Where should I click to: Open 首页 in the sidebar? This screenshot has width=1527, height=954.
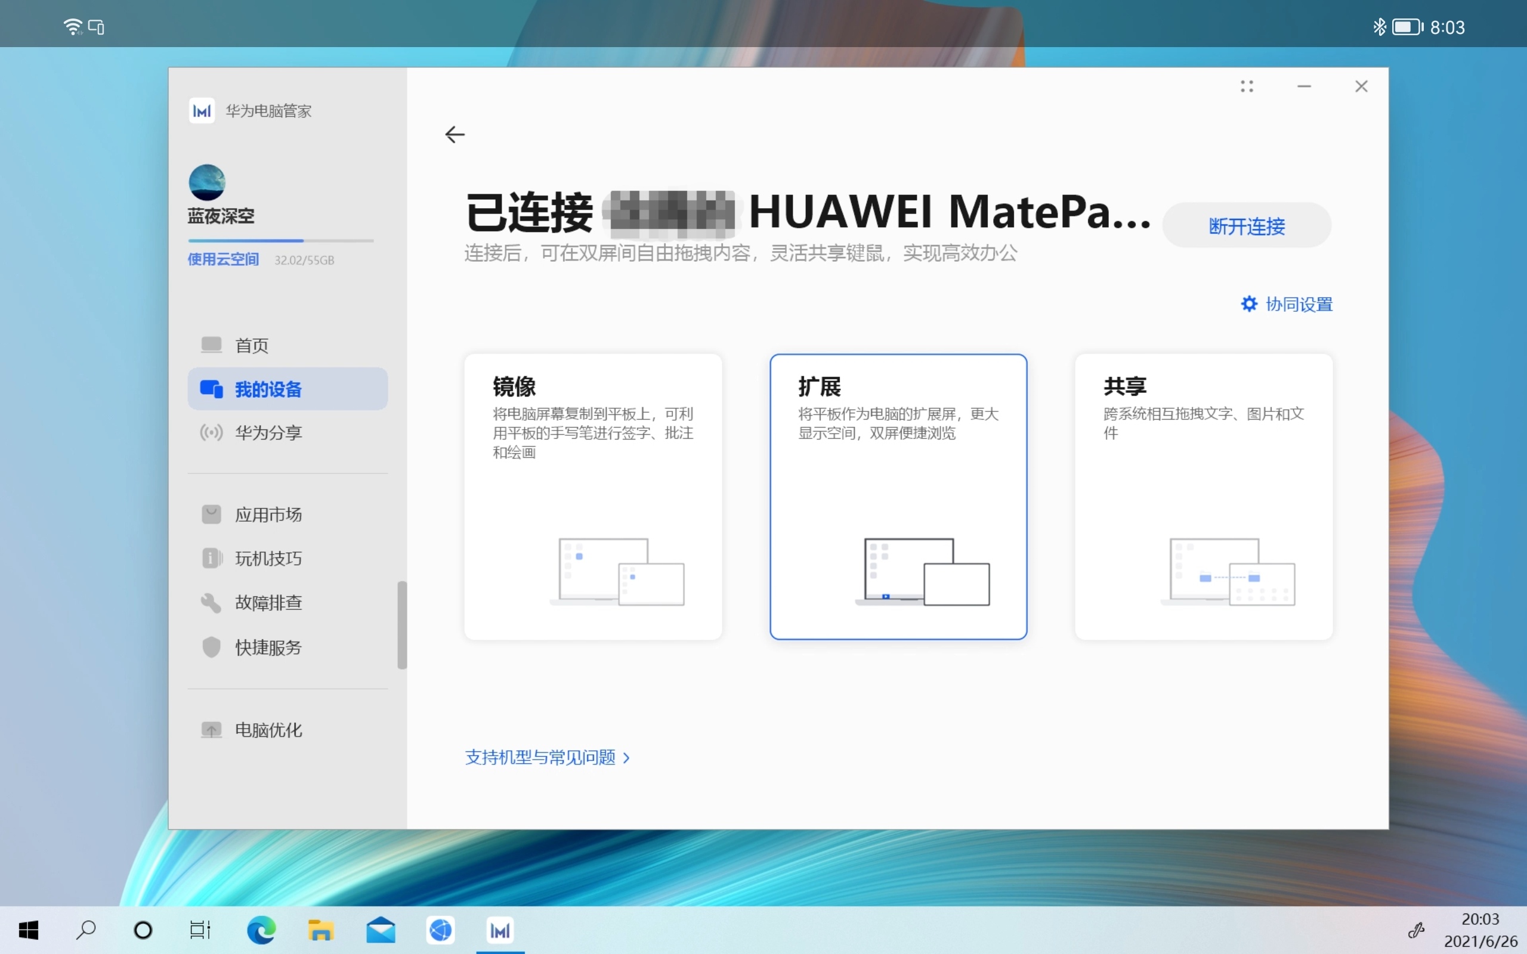coord(287,345)
